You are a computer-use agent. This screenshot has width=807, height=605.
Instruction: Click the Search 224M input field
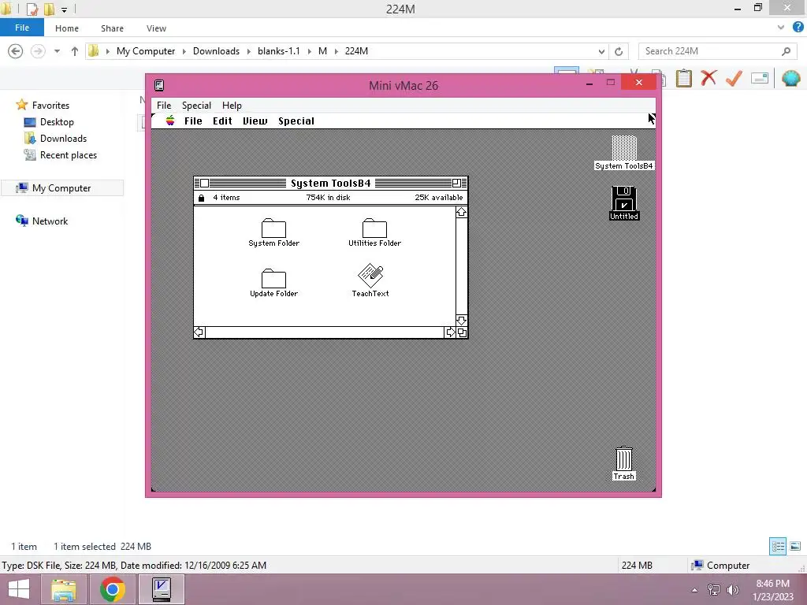click(718, 51)
